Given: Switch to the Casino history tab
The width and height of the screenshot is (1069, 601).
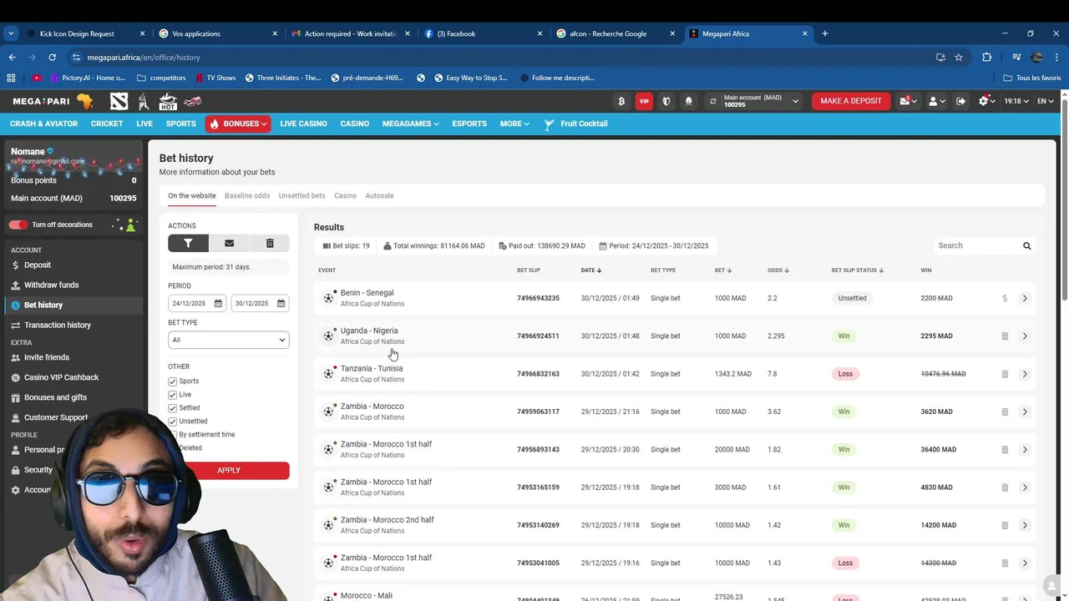Looking at the screenshot, I should (345, 195).
